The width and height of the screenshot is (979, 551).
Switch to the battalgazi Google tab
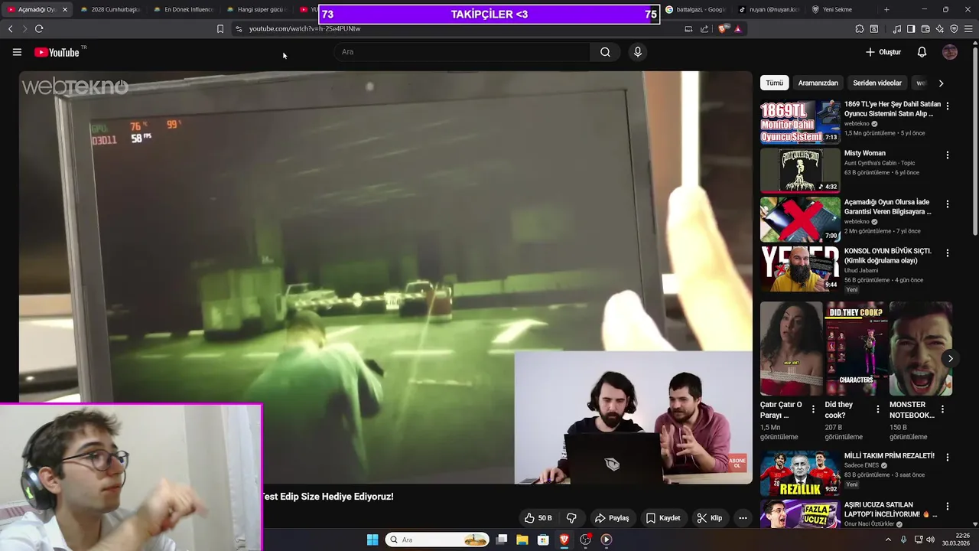click(695, 9)
